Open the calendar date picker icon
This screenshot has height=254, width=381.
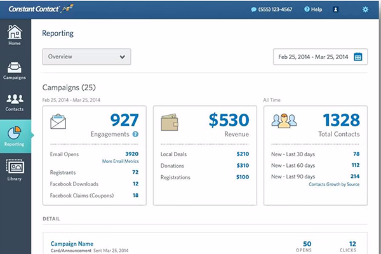tap(358, 57)
